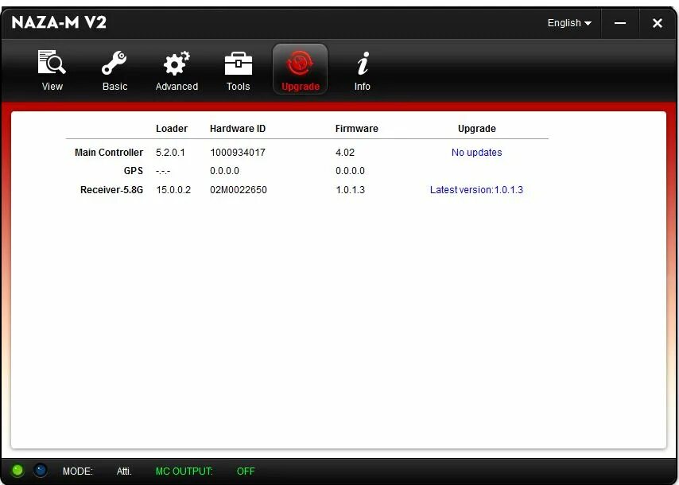The width and height of the screenshot is (679, 485).
Task: Click the 'Upgrade' column header
Action: click(477, 129)
